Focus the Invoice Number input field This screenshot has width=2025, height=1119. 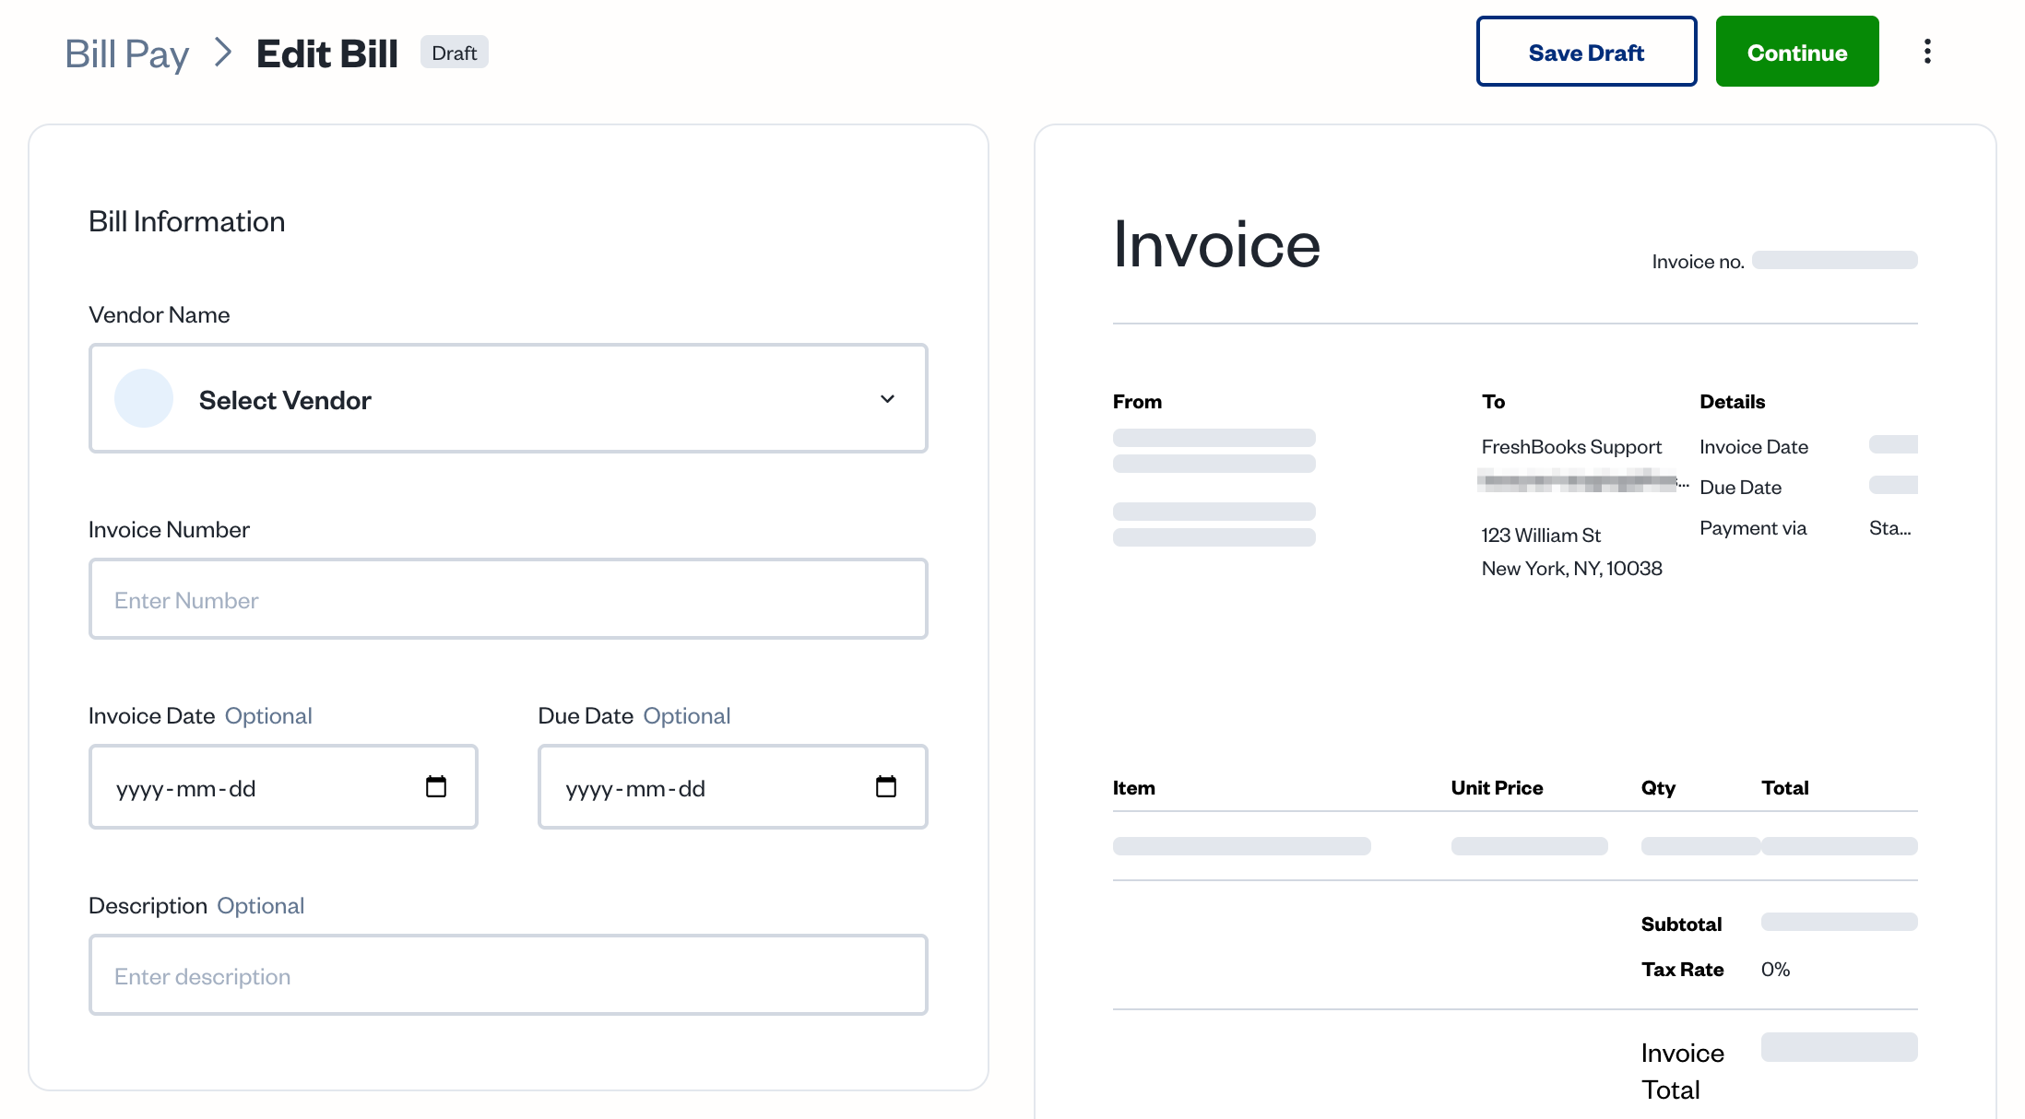[508, 599]
